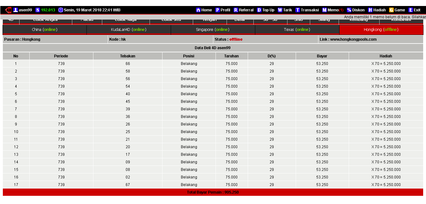Click the Home house icon
The height and width of the screenshot is (204, 426).
pyautogui.click(x=198, y=10)
